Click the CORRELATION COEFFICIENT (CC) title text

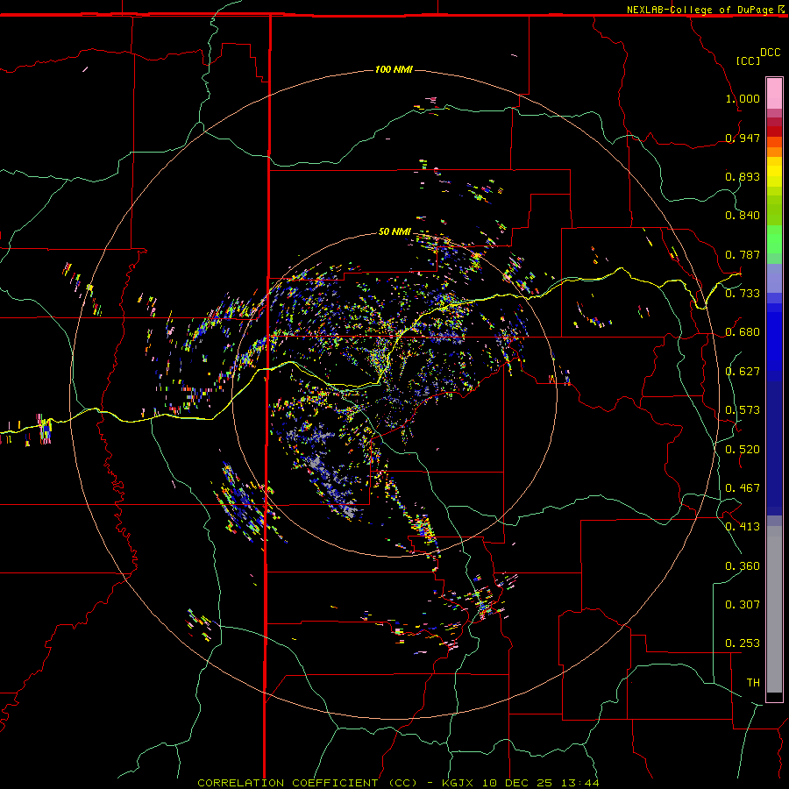tap(308, 783)
